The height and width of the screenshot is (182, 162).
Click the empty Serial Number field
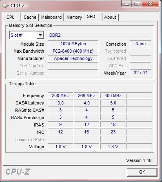click(x=73, y=73)
